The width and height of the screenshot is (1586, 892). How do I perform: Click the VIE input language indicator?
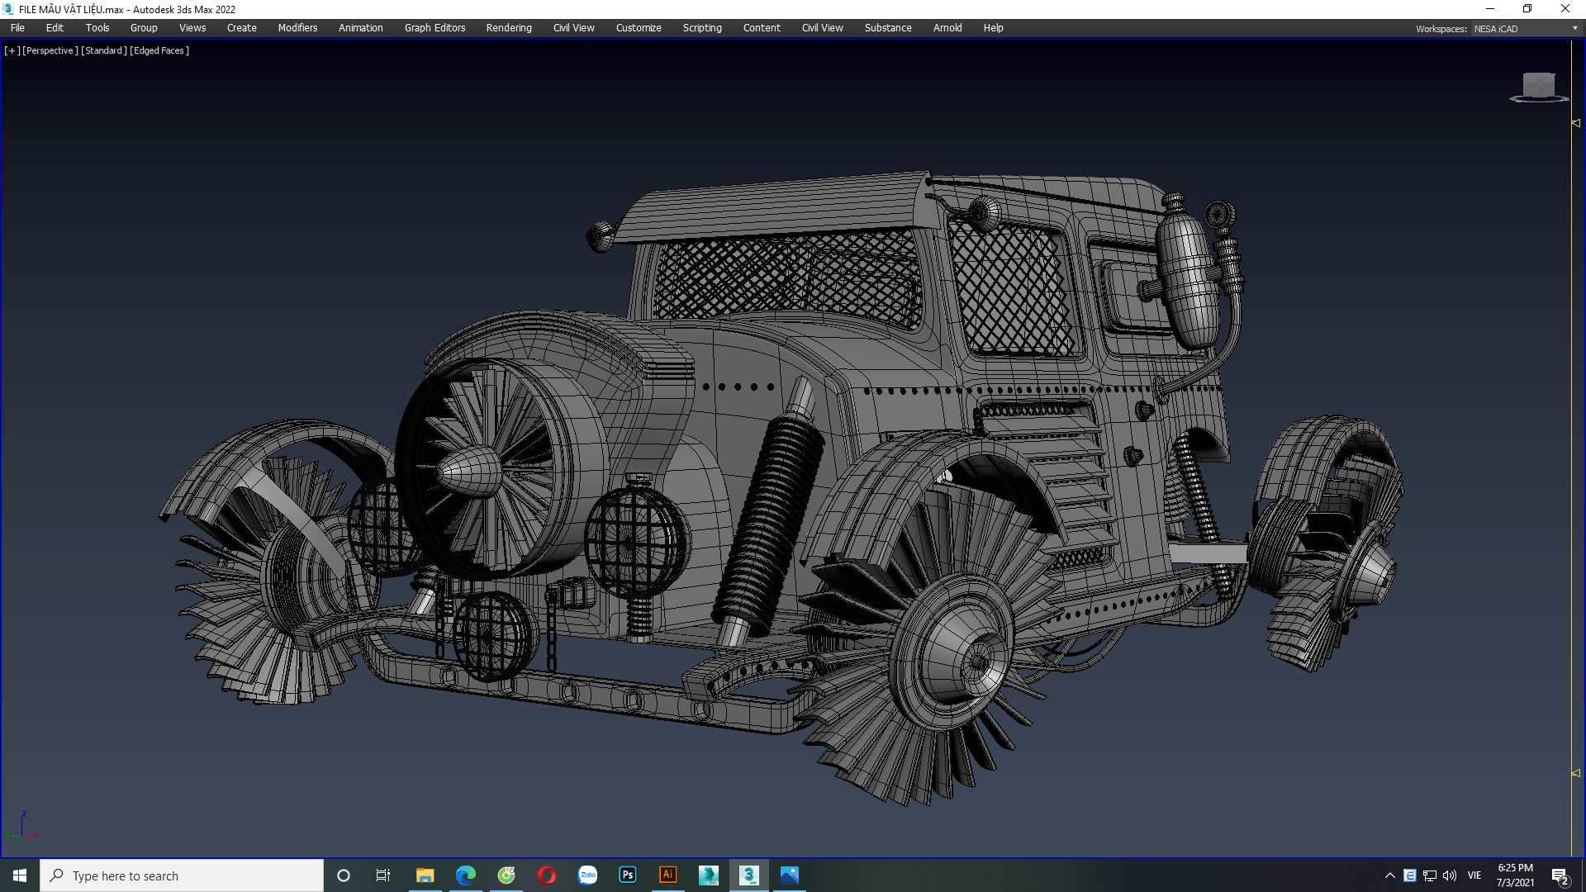point(1474,875)
